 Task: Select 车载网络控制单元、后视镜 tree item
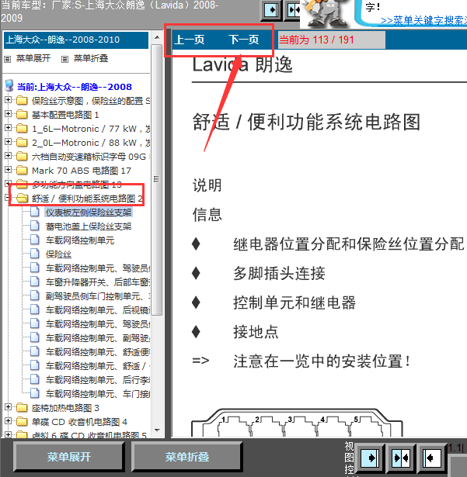(98, 310)
